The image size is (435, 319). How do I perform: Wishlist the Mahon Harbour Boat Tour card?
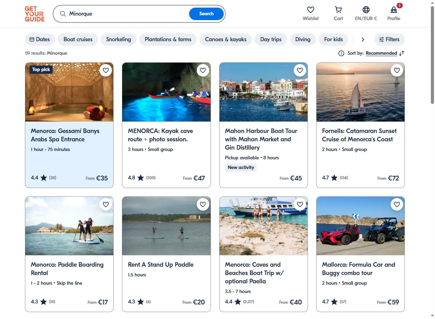(x=300, y=71)
